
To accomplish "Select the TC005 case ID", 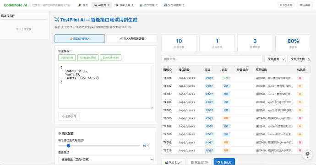I will 167,110.
